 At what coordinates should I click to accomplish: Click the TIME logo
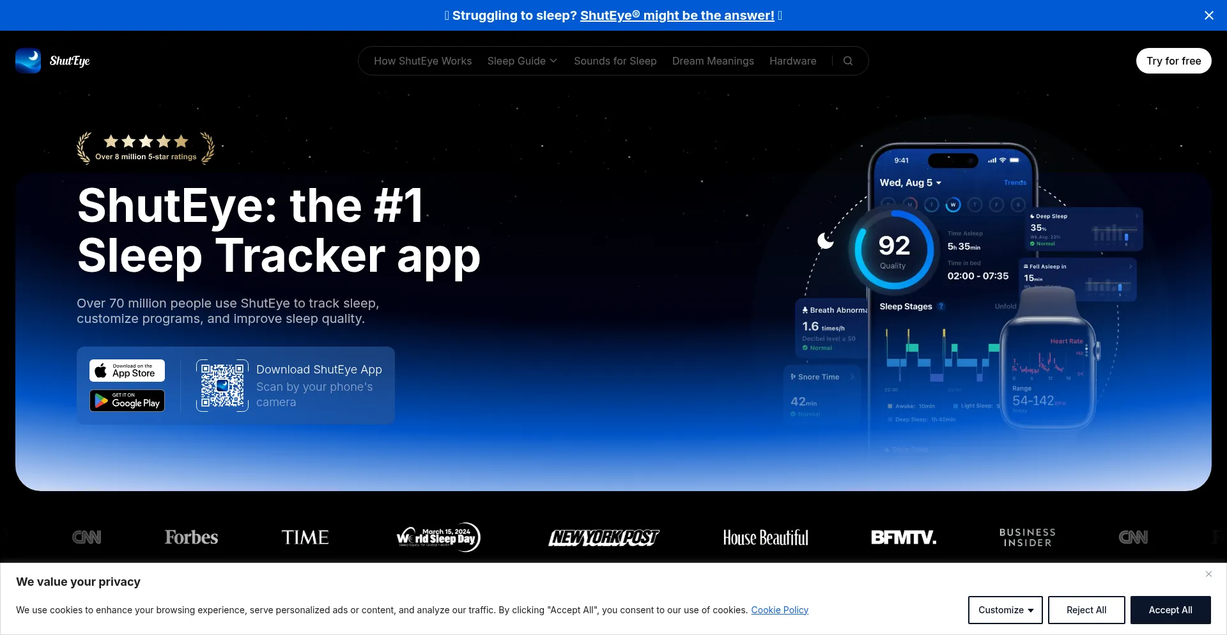(305, 537)
